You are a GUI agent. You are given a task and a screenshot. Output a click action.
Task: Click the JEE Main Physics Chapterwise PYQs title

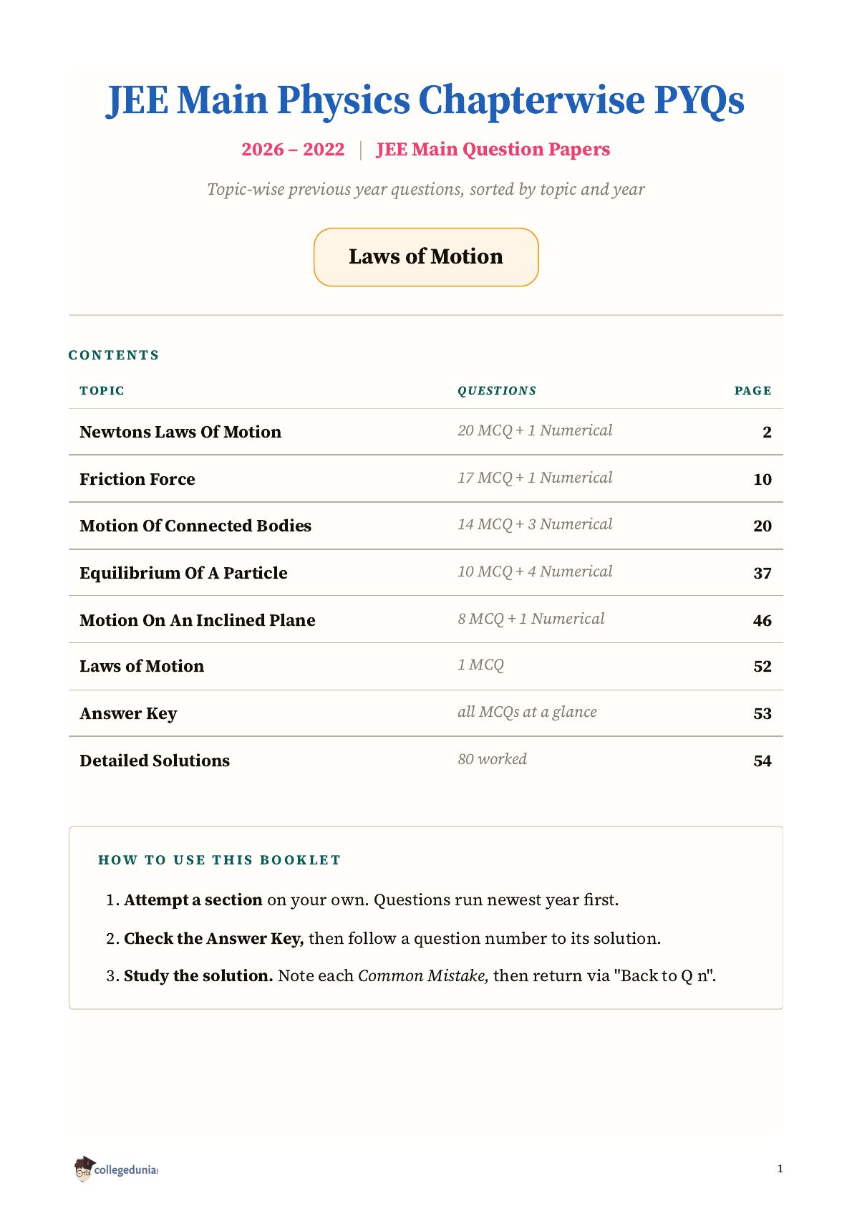click(x=425, y=100)
